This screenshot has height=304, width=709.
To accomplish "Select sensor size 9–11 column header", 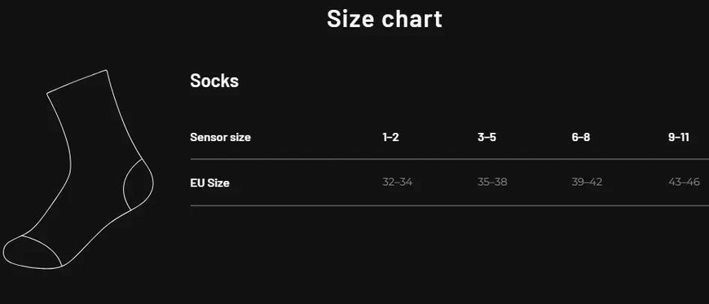I will [x=679, y=137].
